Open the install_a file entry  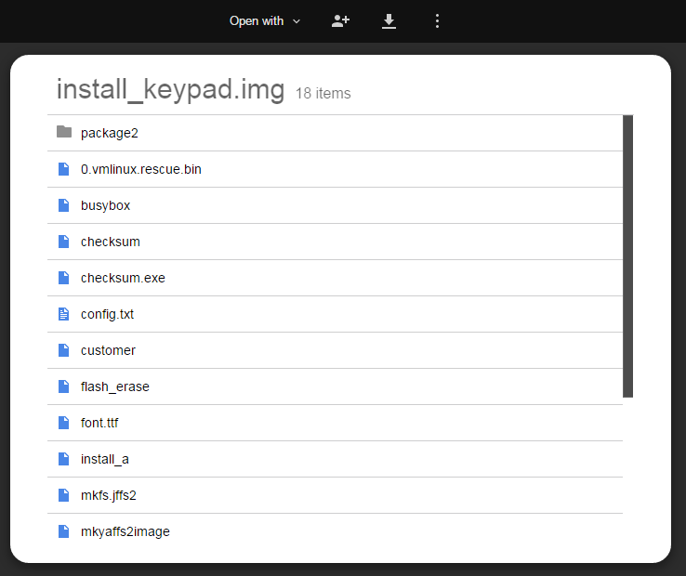[104, 459]
